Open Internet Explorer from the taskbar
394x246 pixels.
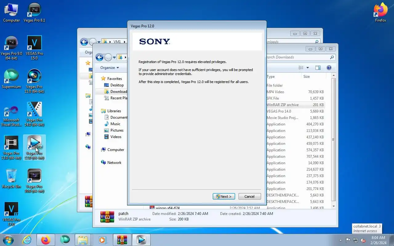coord(27,240)
